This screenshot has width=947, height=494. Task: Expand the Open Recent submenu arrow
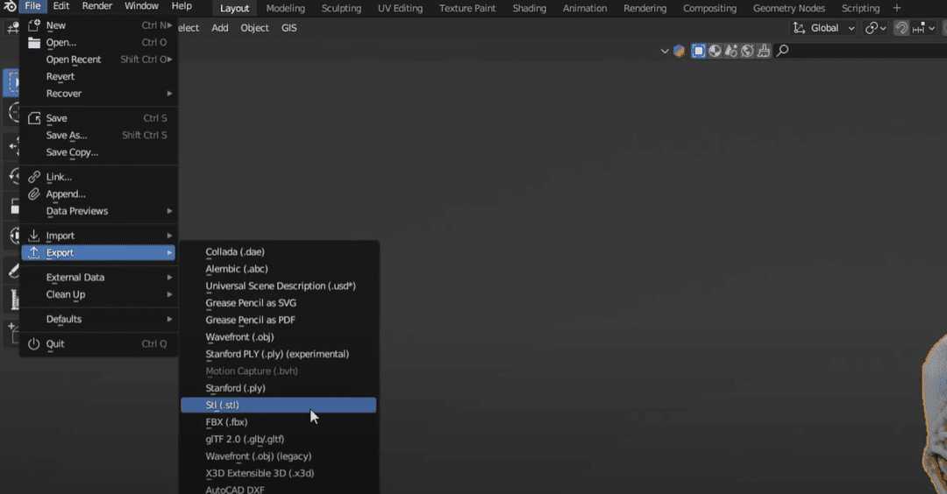(x=170, y=59)
